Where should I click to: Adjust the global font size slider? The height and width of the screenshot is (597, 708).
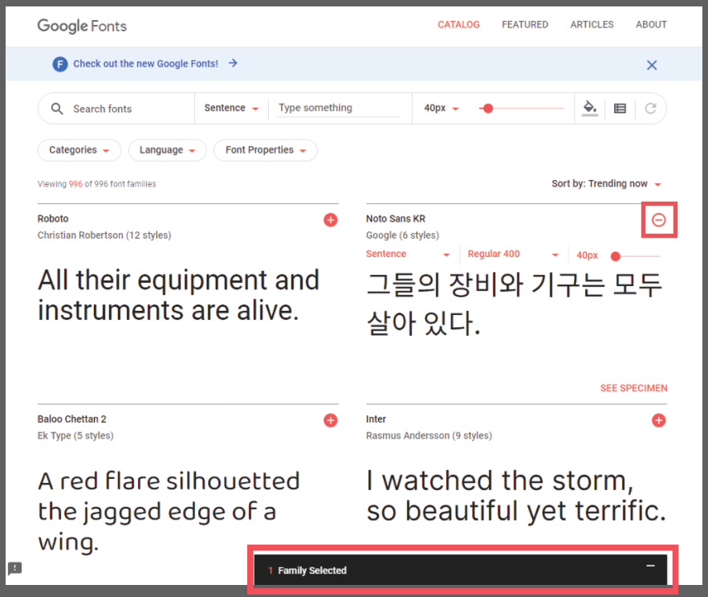522,108
